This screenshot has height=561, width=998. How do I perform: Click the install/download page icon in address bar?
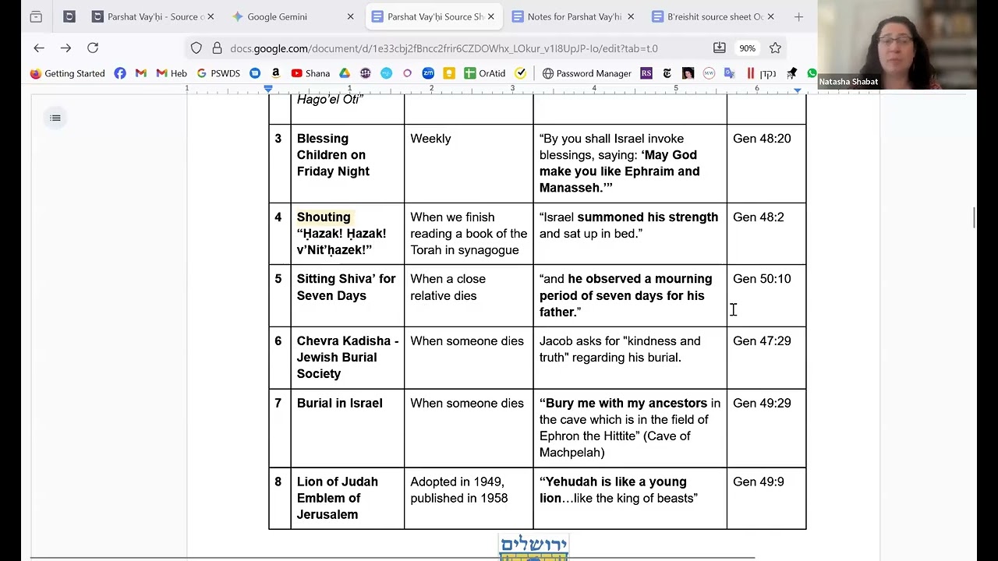coord(720,48)
